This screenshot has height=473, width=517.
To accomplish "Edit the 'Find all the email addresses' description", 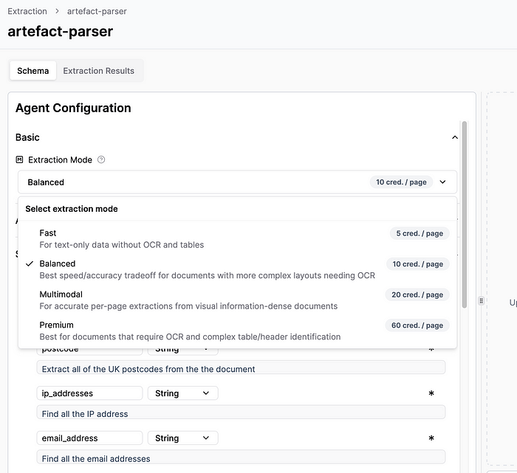I will (241, 458).
